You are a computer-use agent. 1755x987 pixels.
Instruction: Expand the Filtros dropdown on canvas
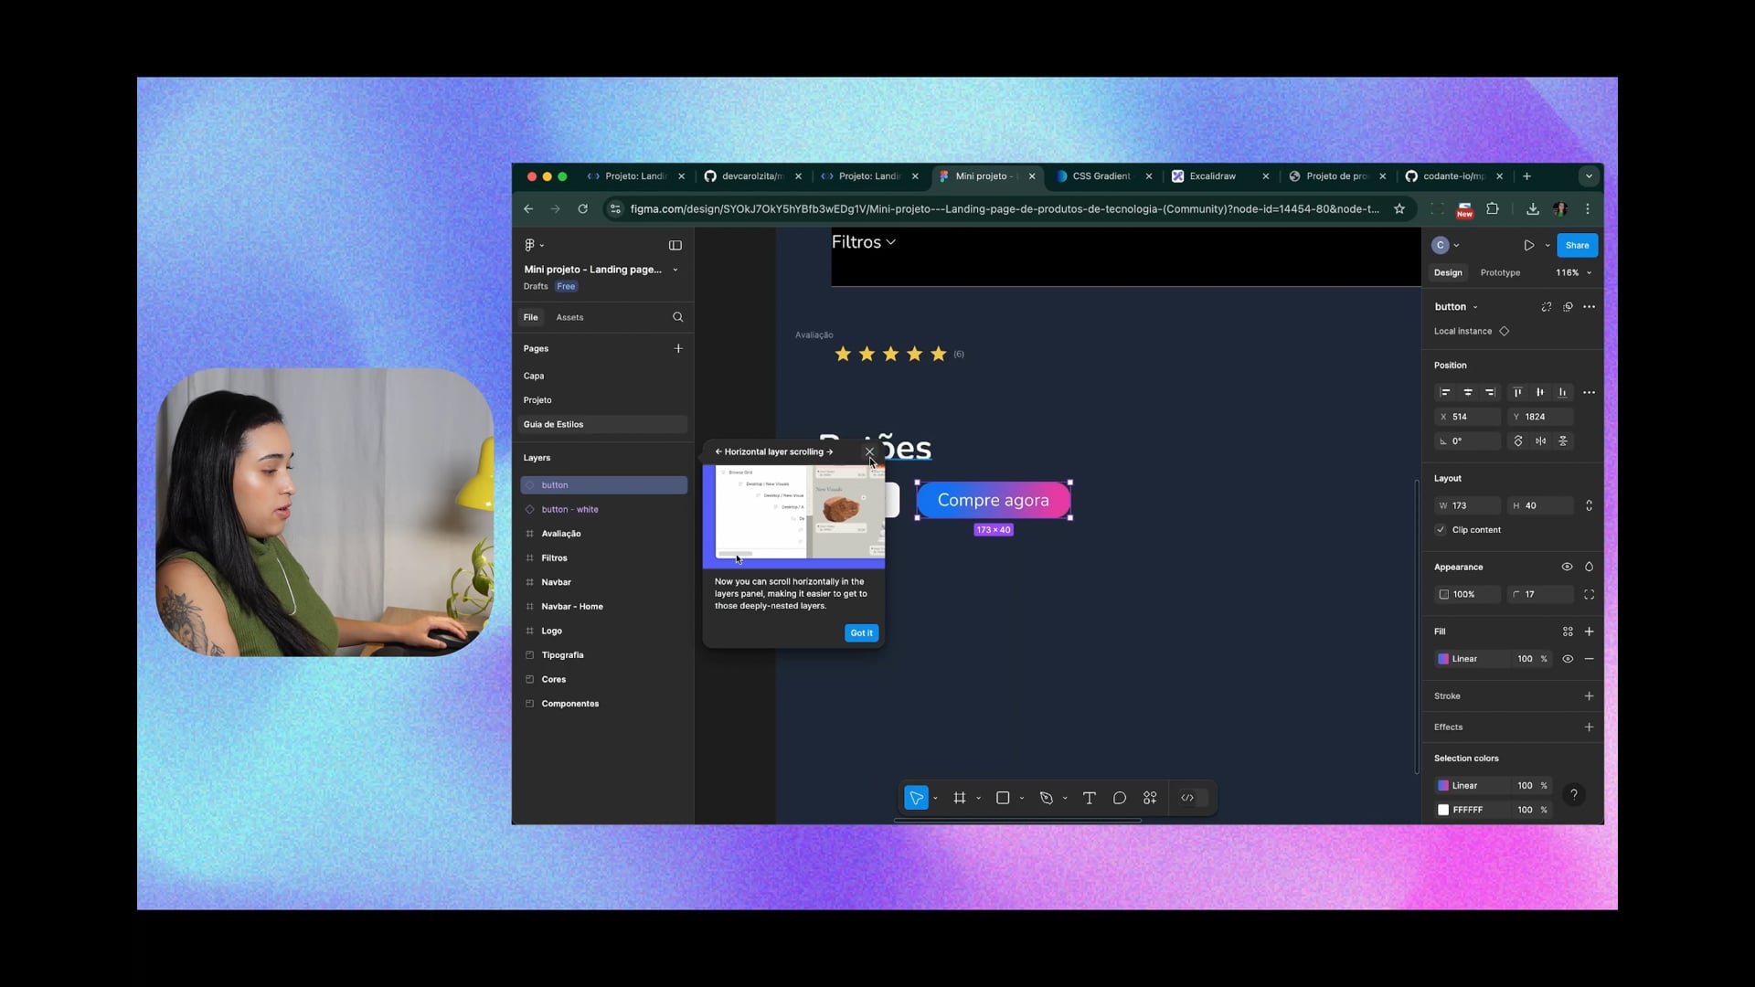(x=864, y=242)
